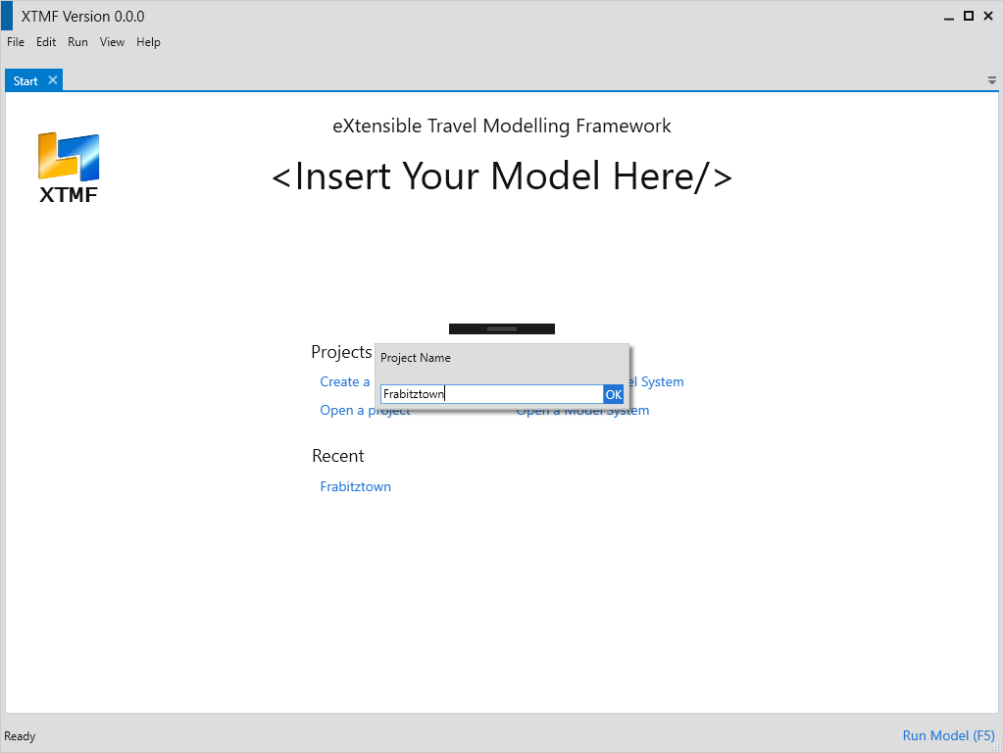Open the Run menu
This screenshot has height=753, width=1004.
point(77,42)
